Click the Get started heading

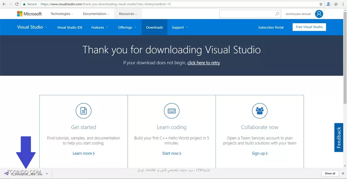point(83,127)
